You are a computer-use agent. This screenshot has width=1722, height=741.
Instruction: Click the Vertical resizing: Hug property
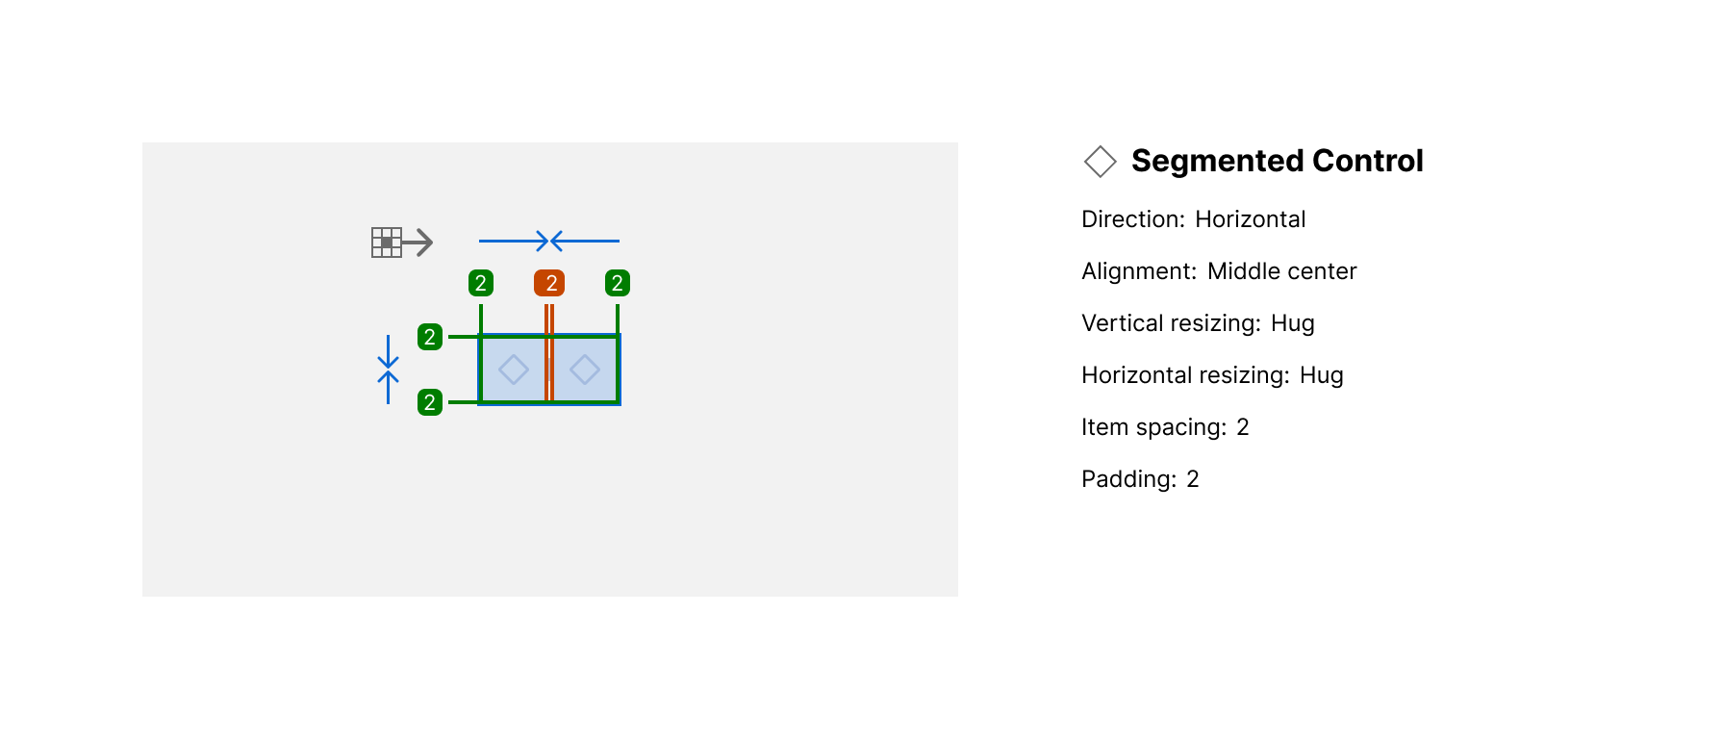(1197, 323)
